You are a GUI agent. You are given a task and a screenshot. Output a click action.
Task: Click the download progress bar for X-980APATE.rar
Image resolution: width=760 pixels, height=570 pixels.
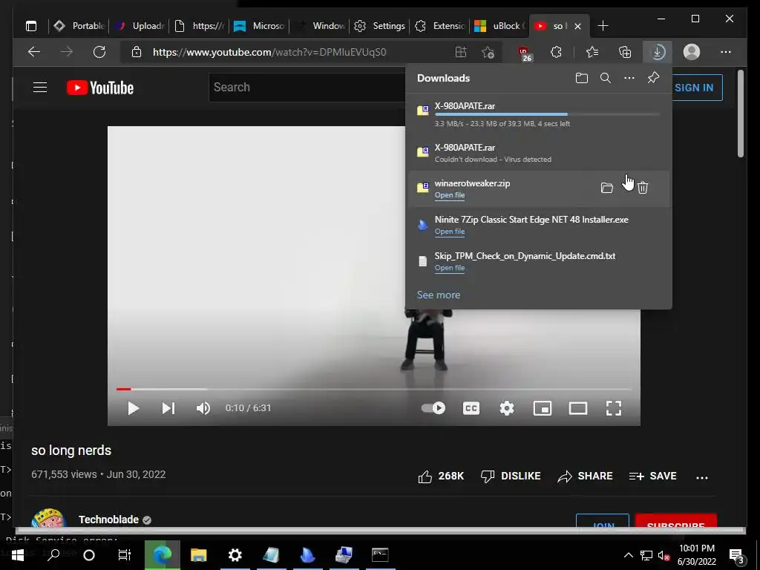(x=547, y=115)
